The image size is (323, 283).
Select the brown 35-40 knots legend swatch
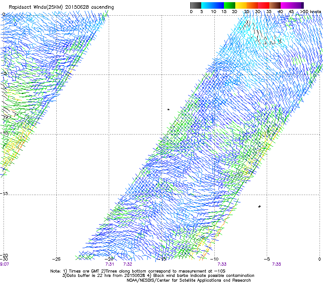pos(275,5)
